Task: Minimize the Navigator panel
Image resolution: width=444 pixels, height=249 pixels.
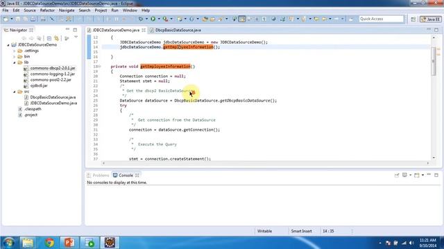Action: [67, 29]
